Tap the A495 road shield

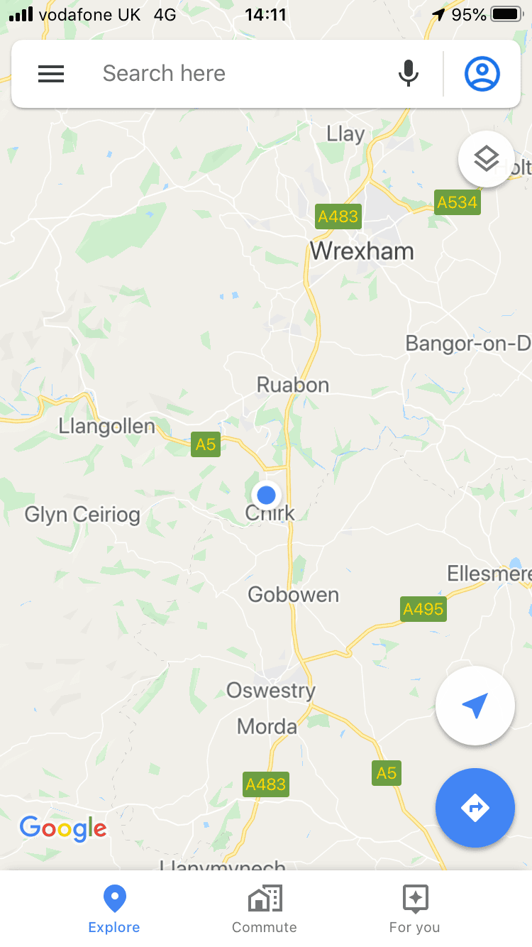coord(423,609)
